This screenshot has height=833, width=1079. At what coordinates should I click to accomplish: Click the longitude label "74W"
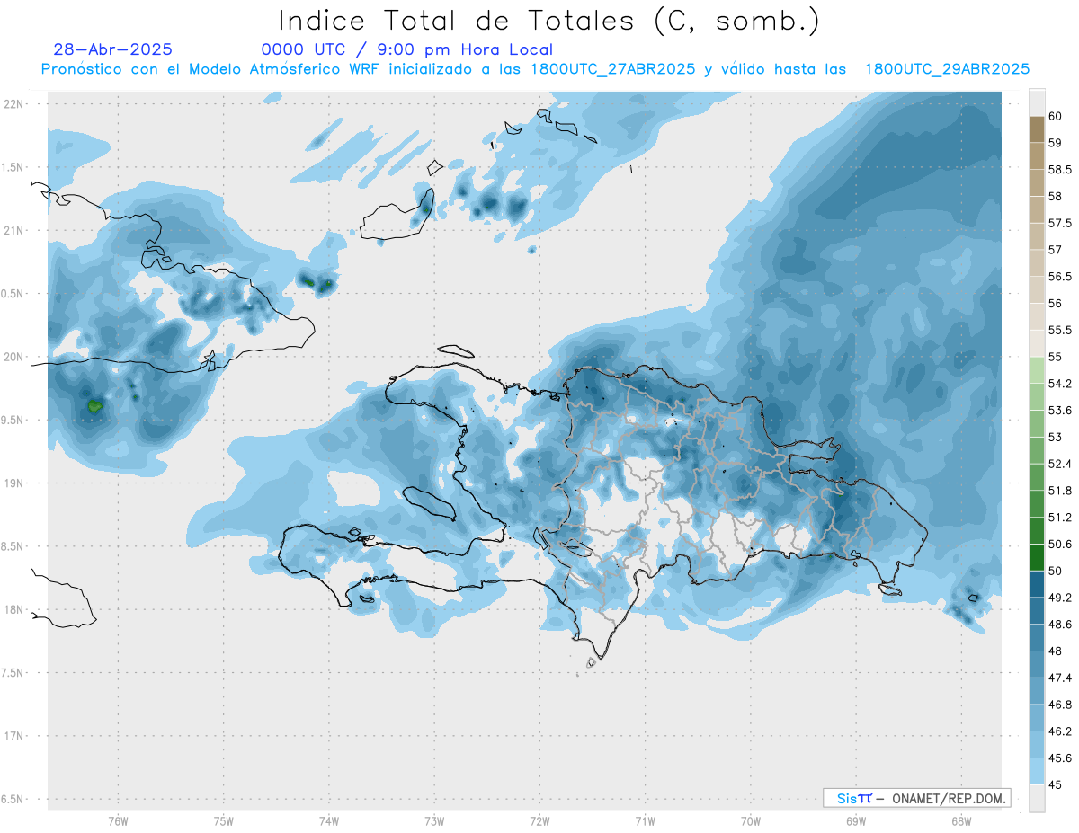(x=328, y=820)
